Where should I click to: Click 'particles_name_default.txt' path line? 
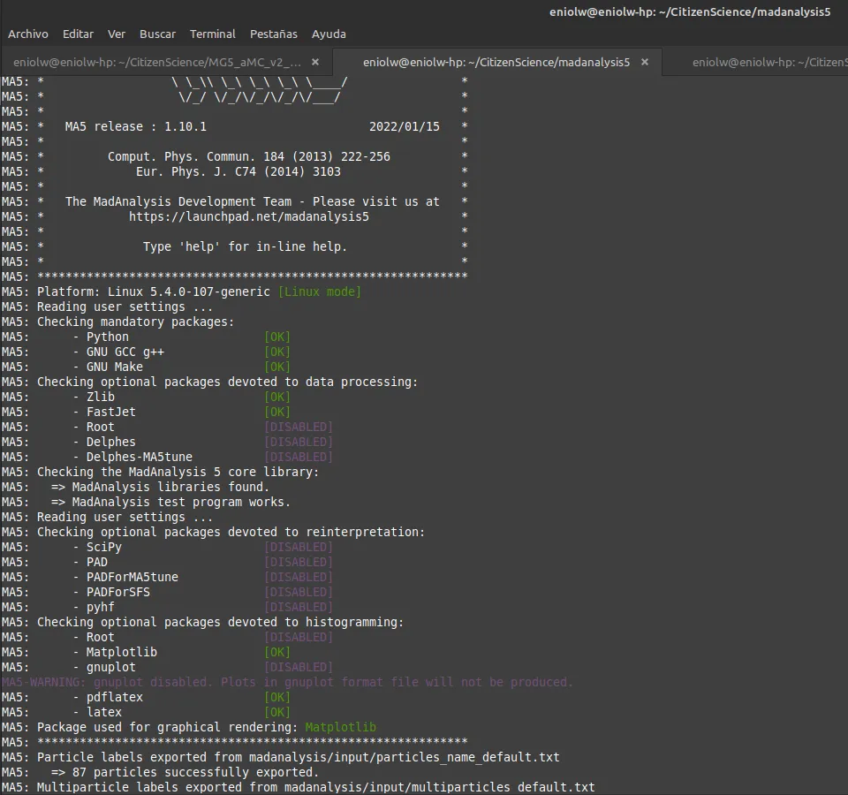[299, 758]
